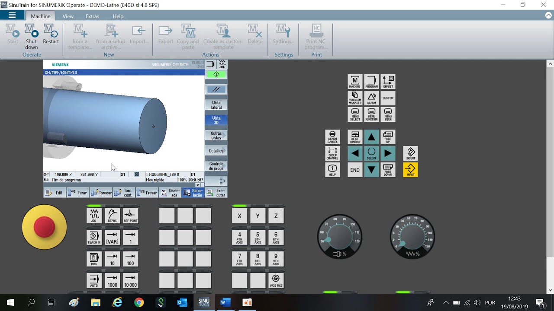Screen dimensions: 554x311
Task: Click the red emergency stop button
Action: pyautogui.click(x=44, y=227)
